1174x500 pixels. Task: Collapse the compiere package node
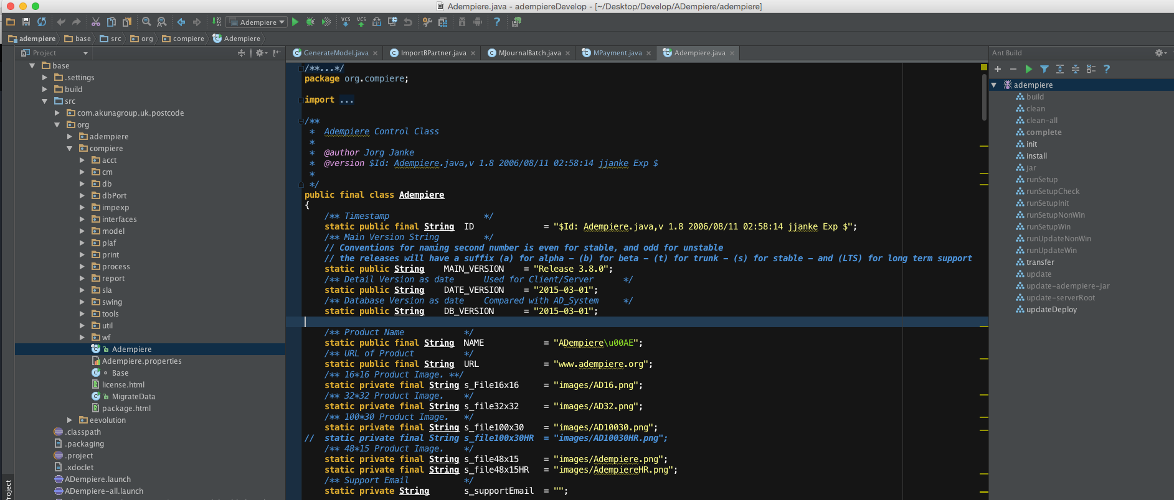69,148
